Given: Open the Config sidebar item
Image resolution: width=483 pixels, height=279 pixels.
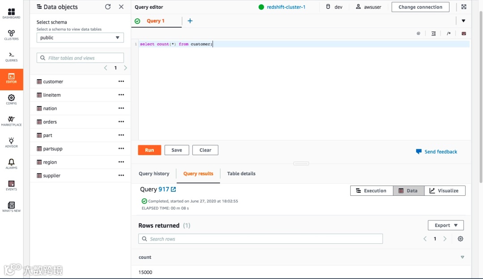Looking at the screenshot, I should click(x=11, y=99).
